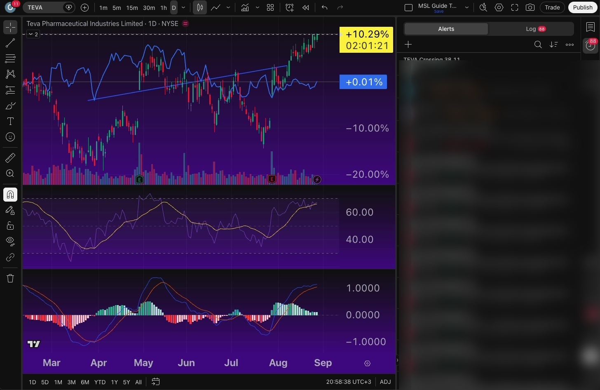Open the drawing link sync tool
This screenshot has height=390, width=600.
click(10, 257)
